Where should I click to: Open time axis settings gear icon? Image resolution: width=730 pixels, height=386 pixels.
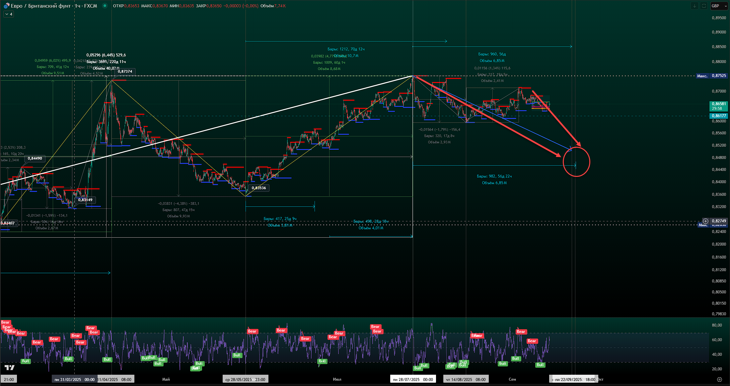tap(719, 379)
